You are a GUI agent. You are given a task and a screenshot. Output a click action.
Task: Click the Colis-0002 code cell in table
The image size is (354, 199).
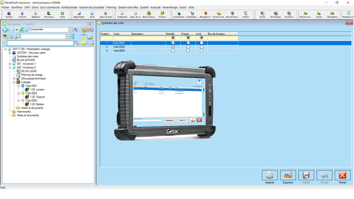[x=122, y=47]
